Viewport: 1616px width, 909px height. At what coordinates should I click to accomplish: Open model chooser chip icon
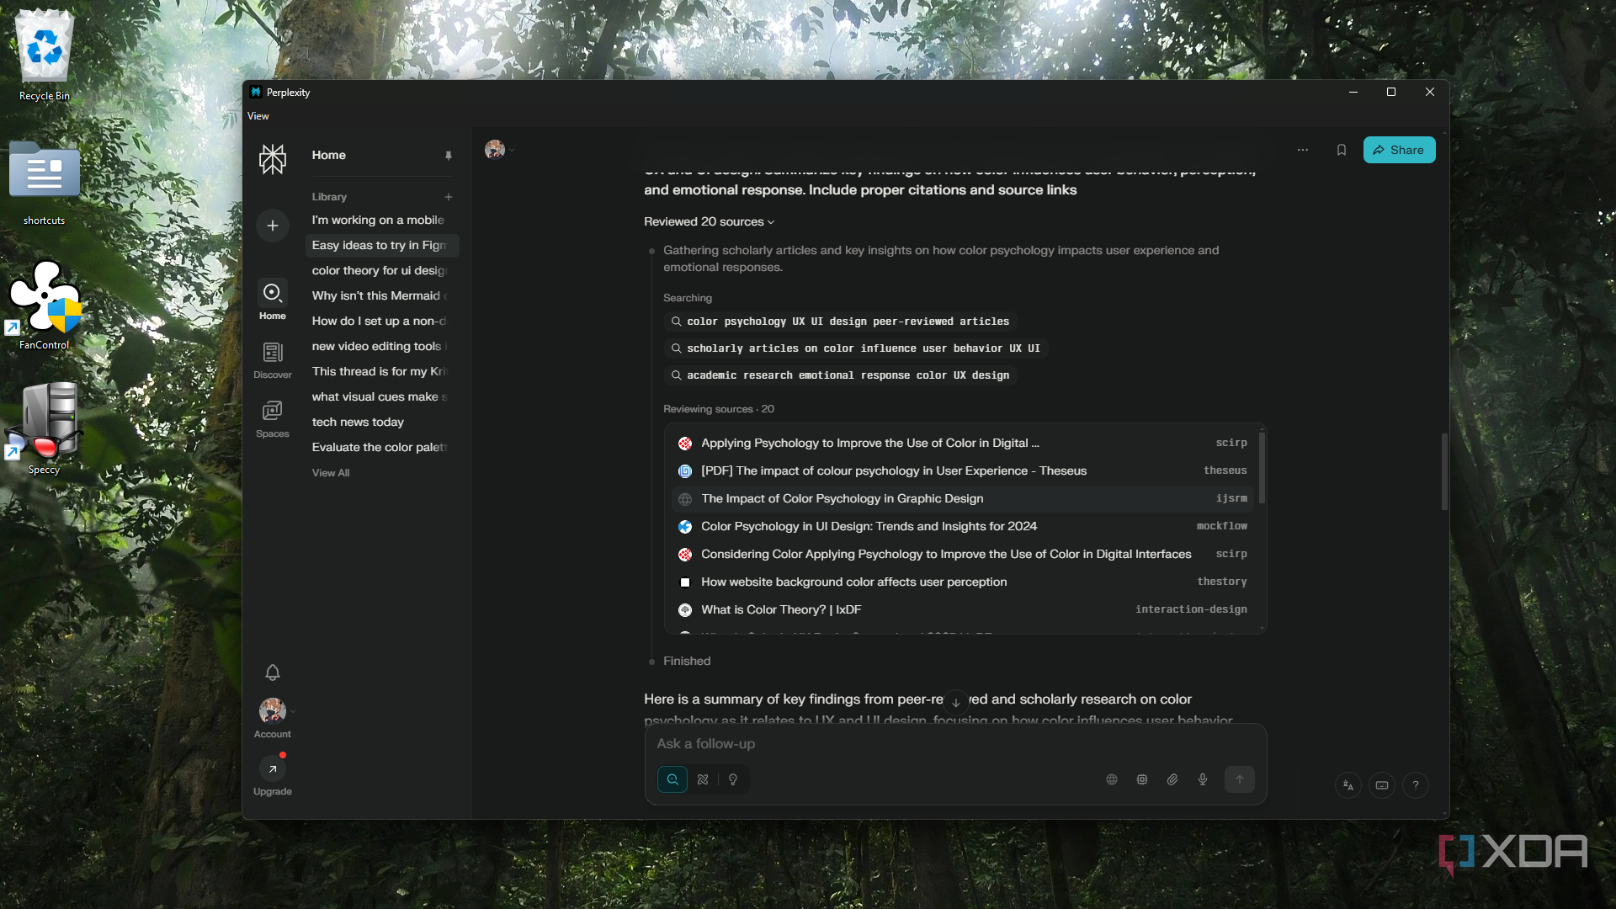[x=1141, y=779]
